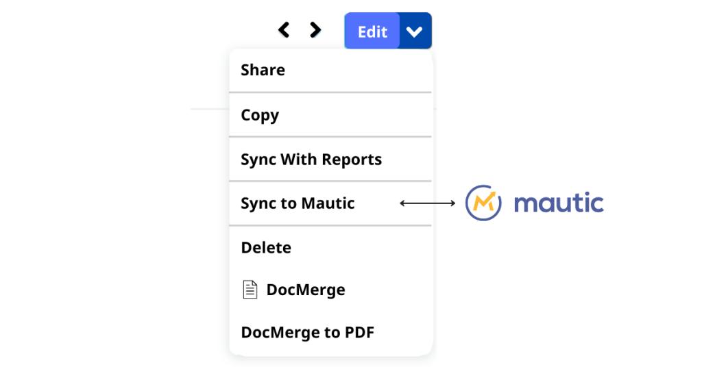
Task: Click the DocMerge document page icon
Action: click(250, 290)
